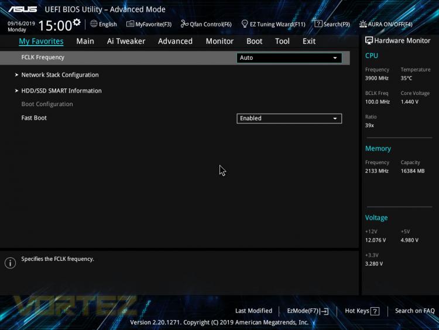Image resolution: width=439 pixels, height=330 pixels.
Task: Click memory capacity value 16384 MB
Action: coord(413,171)
